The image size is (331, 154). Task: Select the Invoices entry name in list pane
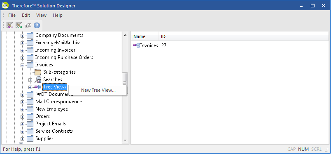pyautogui.click(x=149, y=45)
